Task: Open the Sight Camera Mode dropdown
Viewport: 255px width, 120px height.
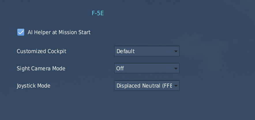Action: (x=147, y=68)
